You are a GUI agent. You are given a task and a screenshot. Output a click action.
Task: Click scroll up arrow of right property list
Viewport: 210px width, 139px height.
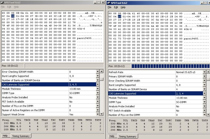point(208,72)
